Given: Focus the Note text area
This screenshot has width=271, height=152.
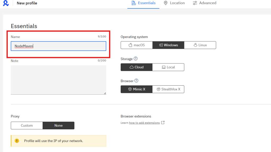Looking at the screenshot, I should click(x=58, y=80).
